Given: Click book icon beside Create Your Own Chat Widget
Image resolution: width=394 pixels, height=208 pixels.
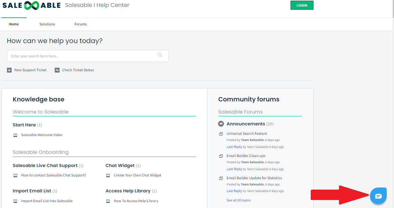Looking at the screenshot, I should pyautogui.click(x=108, y=175).
